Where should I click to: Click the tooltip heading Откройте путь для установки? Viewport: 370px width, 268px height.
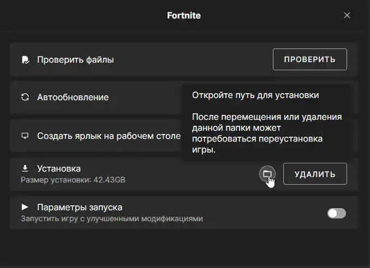pyautogui.click(x=255, y=95)
